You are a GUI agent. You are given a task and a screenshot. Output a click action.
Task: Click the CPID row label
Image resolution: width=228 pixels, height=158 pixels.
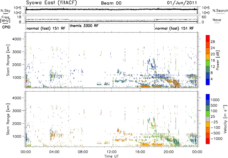point(6,27)
